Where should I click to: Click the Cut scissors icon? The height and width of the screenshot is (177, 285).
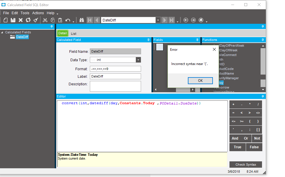45,20
